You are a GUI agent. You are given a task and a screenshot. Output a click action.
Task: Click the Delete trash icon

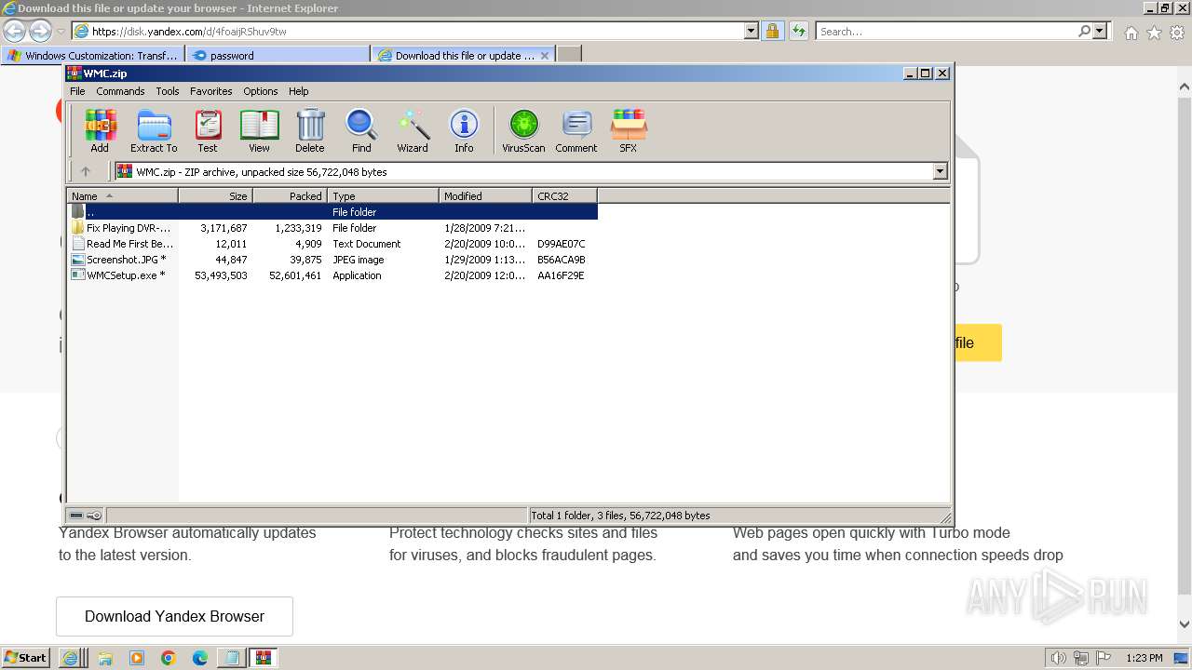[310, 130]
